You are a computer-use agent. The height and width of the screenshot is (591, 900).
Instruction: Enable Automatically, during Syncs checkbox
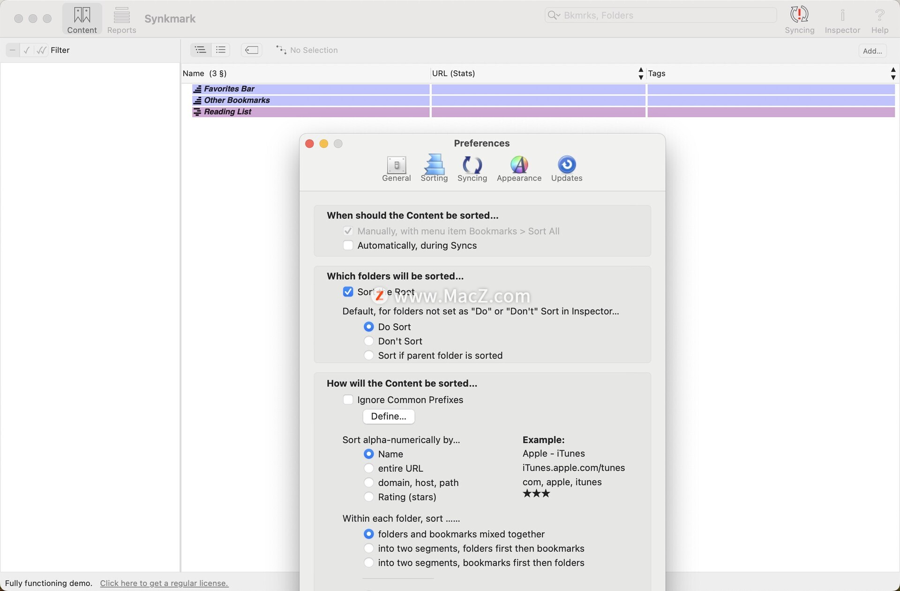348,246
